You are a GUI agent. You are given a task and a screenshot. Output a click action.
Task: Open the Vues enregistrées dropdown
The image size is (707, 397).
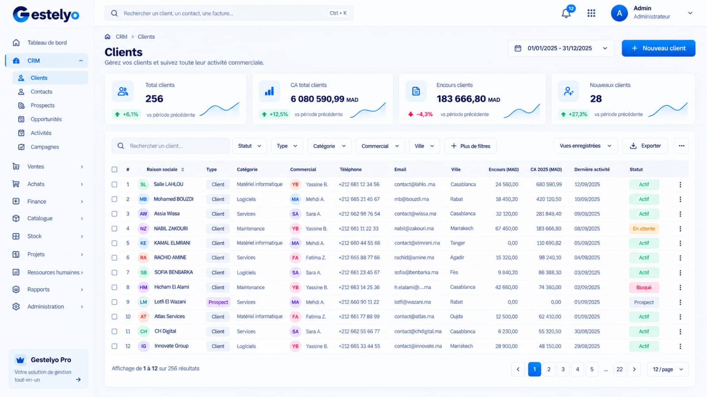(x=585, y=146)
